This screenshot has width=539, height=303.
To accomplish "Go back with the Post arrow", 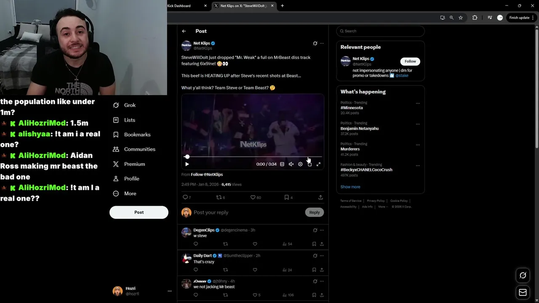I will click(x=184, y=31).
